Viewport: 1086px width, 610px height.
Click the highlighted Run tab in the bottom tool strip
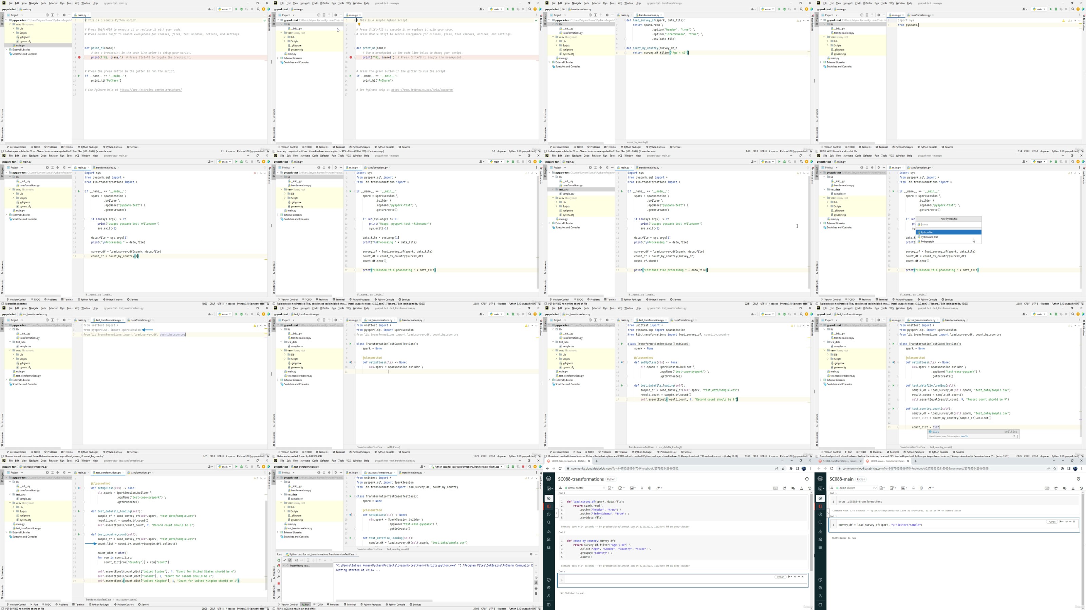click(x=306, y=605)
